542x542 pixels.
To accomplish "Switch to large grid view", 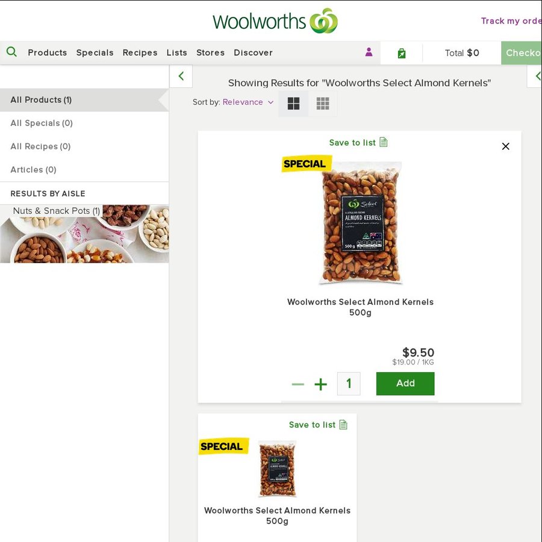I will point(293,104).
